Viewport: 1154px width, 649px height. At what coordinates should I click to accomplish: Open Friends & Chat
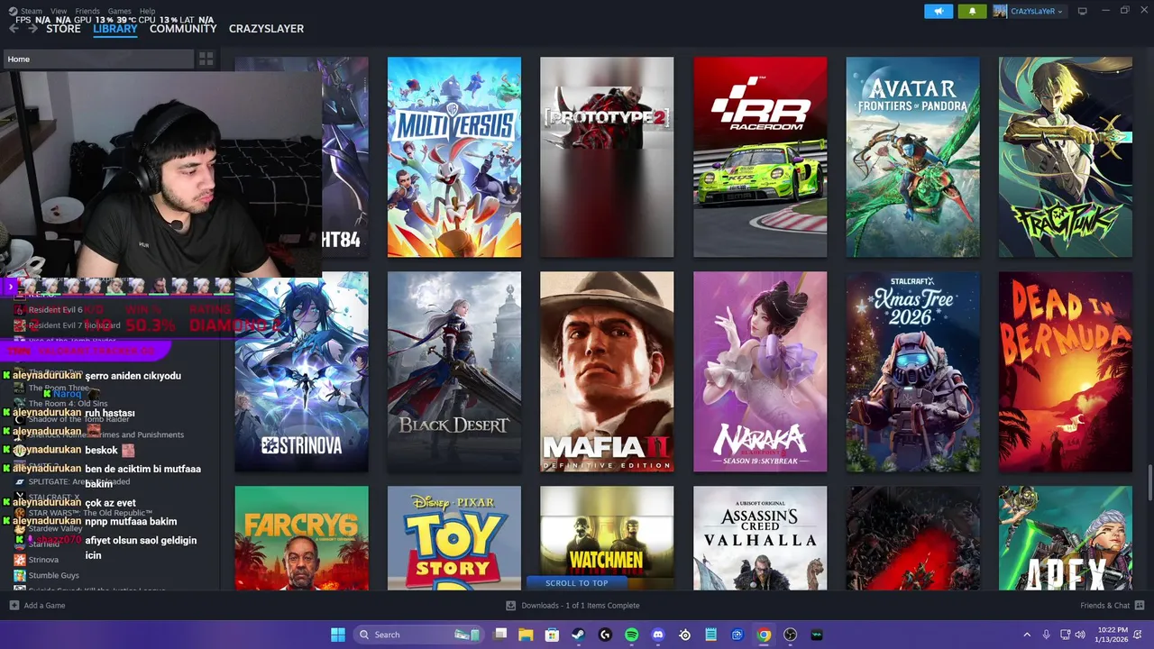1112,606
